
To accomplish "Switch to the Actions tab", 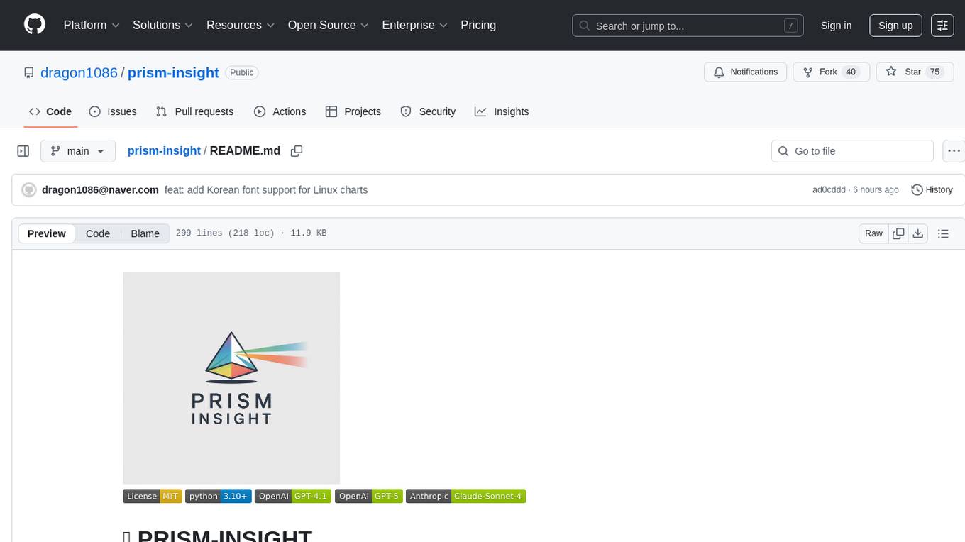I will pos(280,111).
